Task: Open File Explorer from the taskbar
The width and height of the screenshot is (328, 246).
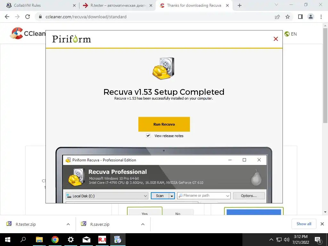Action: 39,240
